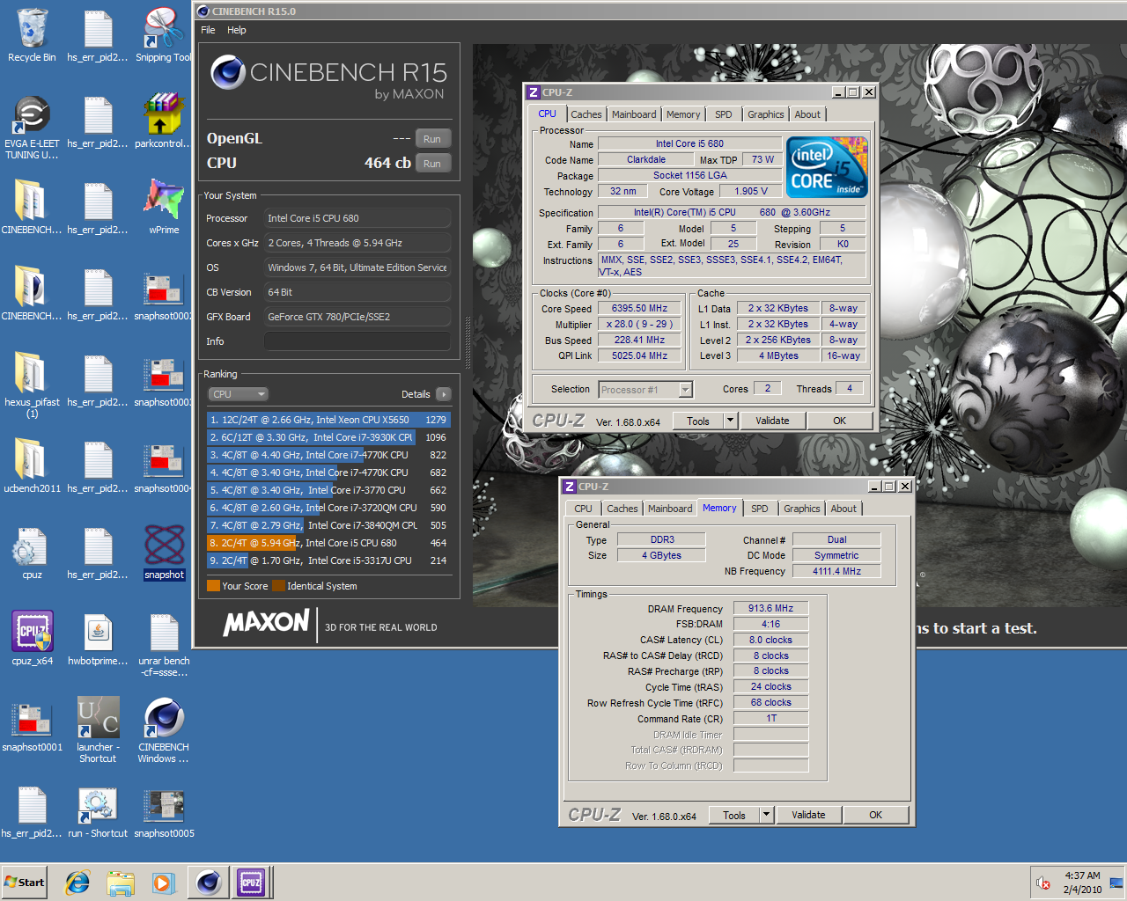This screenshot has height=901, width=1127.
Task: Click the Info input field
Action: pos(357,341)
